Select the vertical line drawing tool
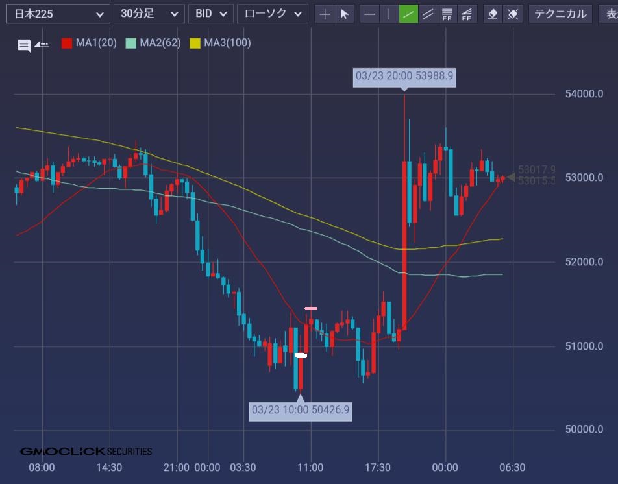Image resolution: width=618 pixels, height=484 pixels. coord(389,14)
